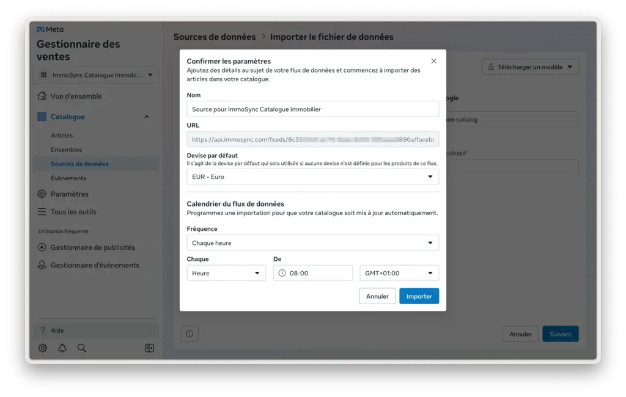
Task: Click the settings gear at bottom left
Action: point(42,348)
